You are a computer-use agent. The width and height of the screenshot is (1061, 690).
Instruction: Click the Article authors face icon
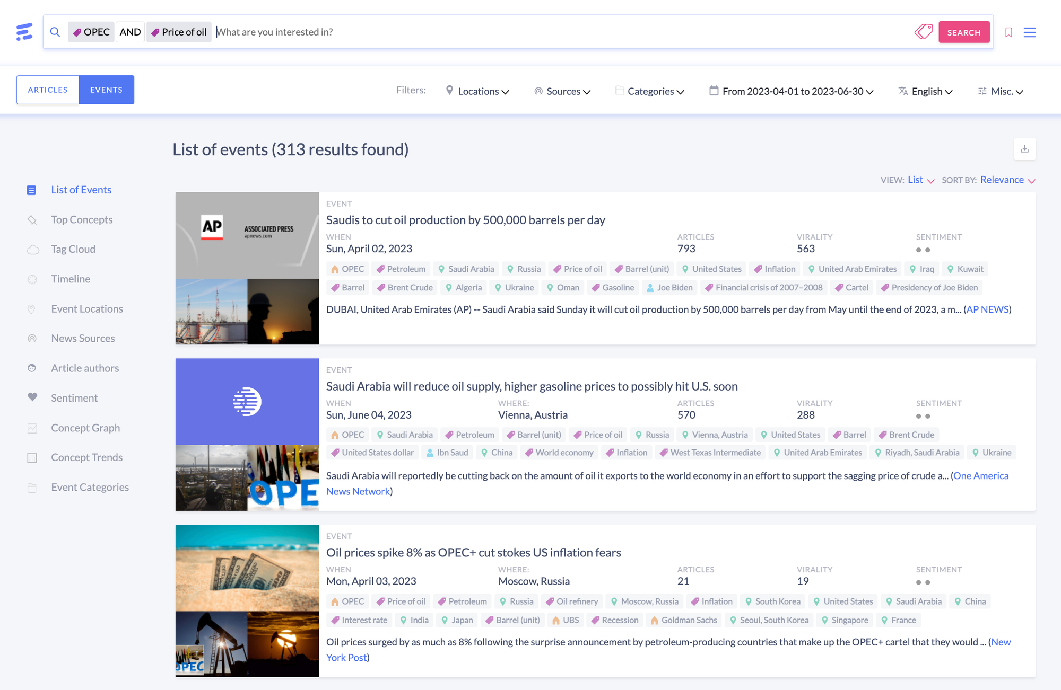32,368
